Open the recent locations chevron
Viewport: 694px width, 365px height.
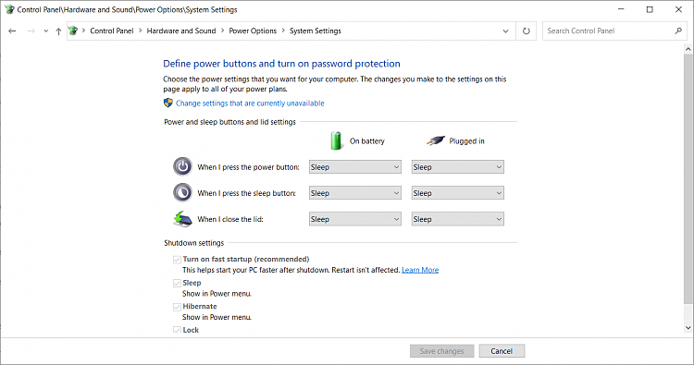point(46,31)
